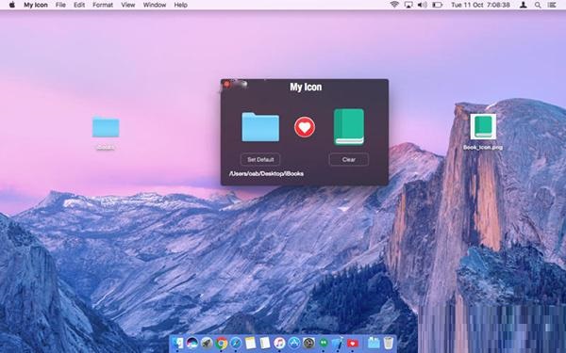The image size is (566, 353).
Task: Check the battery status icon
Action: click(437, 5)
